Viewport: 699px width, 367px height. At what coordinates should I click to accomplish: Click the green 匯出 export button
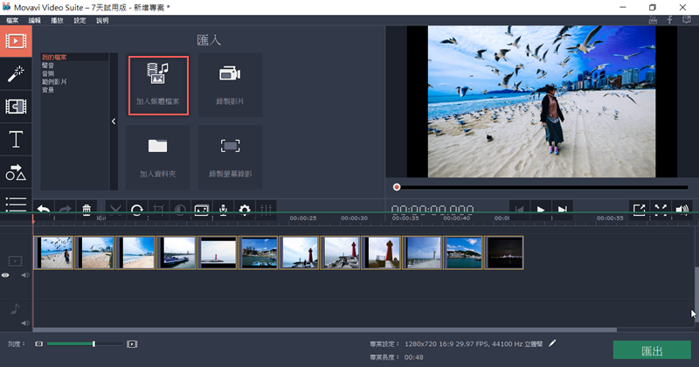[652, 350]
